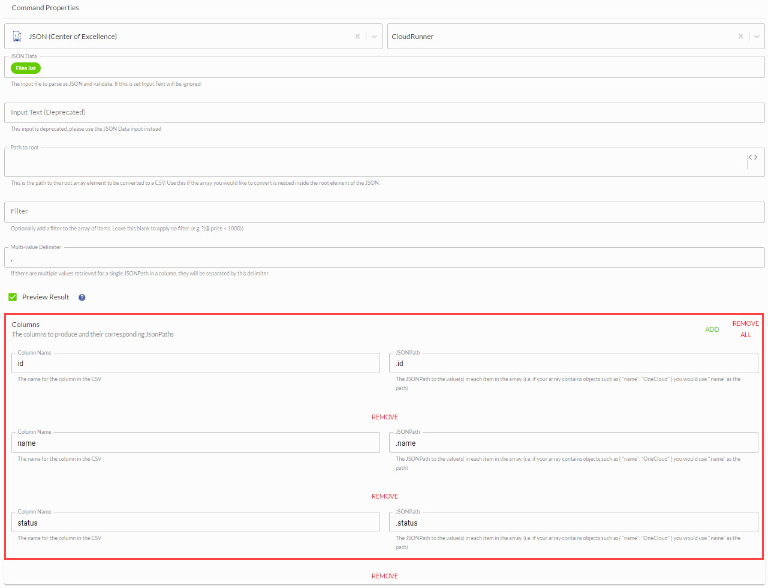Toggle code view icon in Path to root
Image resolution: width=768 pixels, height=588 pixels.
pos(752,158)
